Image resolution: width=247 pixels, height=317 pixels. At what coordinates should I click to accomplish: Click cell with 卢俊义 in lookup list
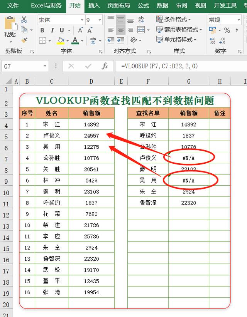(x=148, y=158)
